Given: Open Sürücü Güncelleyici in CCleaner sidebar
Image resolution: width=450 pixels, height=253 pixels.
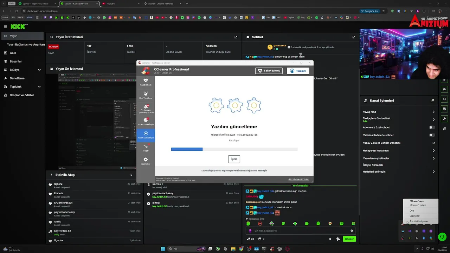Looking at the screenshot, I should coord(146,122).
